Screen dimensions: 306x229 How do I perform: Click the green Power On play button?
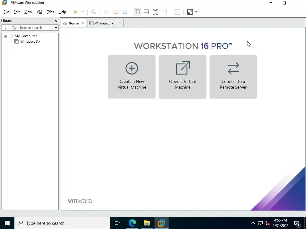tap(76, 12)
